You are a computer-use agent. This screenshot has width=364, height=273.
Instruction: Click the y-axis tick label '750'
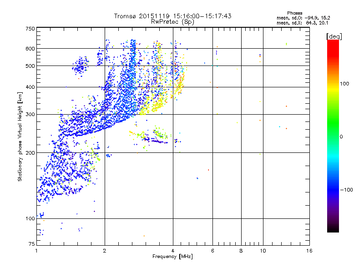(x=30, y=29)
